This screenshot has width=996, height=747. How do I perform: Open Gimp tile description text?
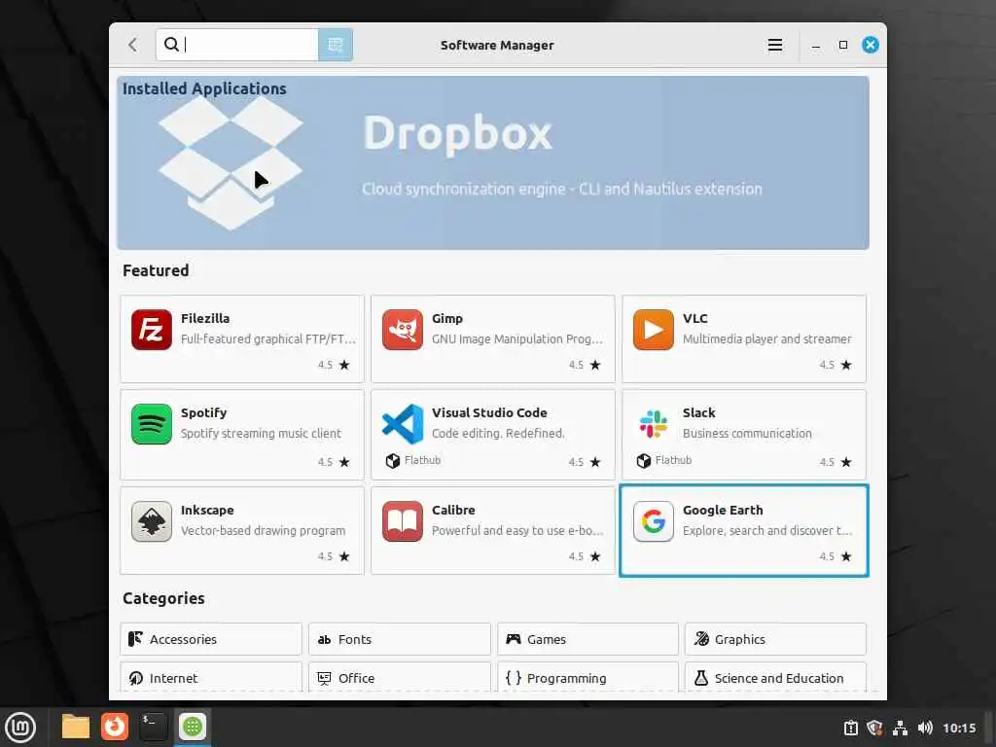(x=517, y=339)
